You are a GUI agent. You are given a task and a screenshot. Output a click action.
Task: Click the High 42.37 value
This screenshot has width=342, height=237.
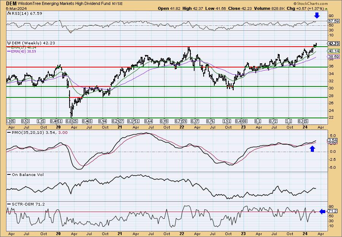193,8
